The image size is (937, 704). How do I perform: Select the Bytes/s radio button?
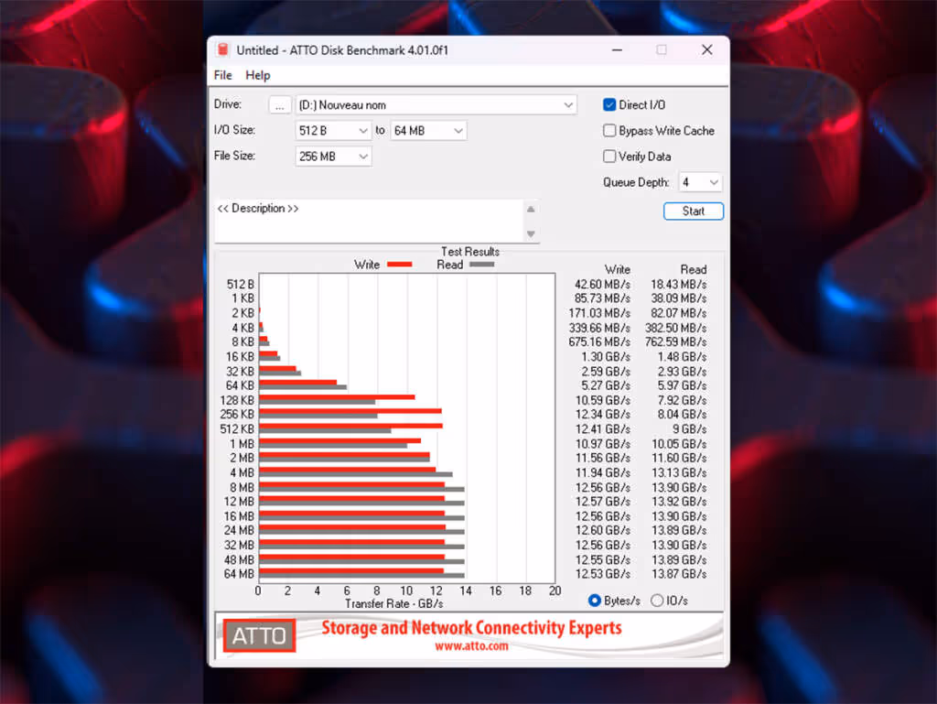click(594, 600)
